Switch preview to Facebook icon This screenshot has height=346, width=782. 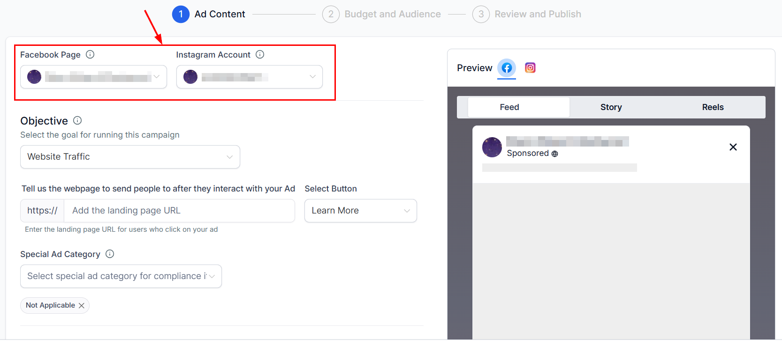point(507,68)
